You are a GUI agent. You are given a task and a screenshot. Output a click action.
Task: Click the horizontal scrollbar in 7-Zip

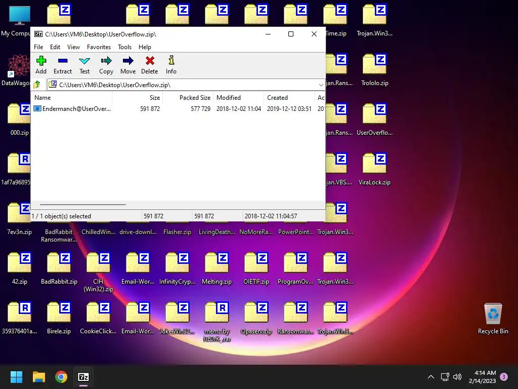82,205
